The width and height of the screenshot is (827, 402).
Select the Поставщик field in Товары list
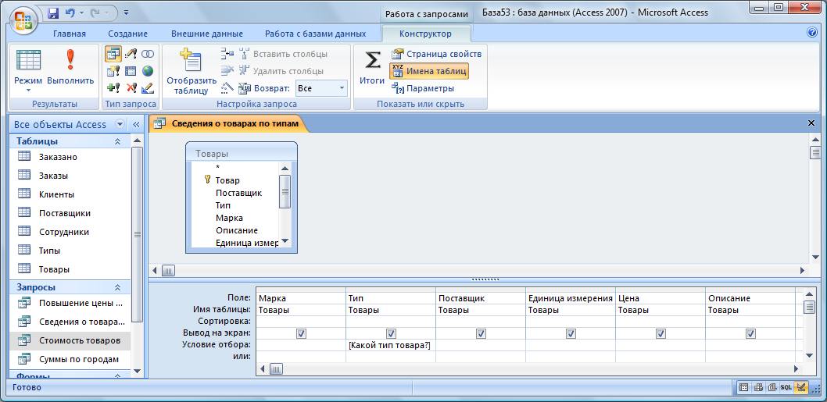tap(238, 193)
